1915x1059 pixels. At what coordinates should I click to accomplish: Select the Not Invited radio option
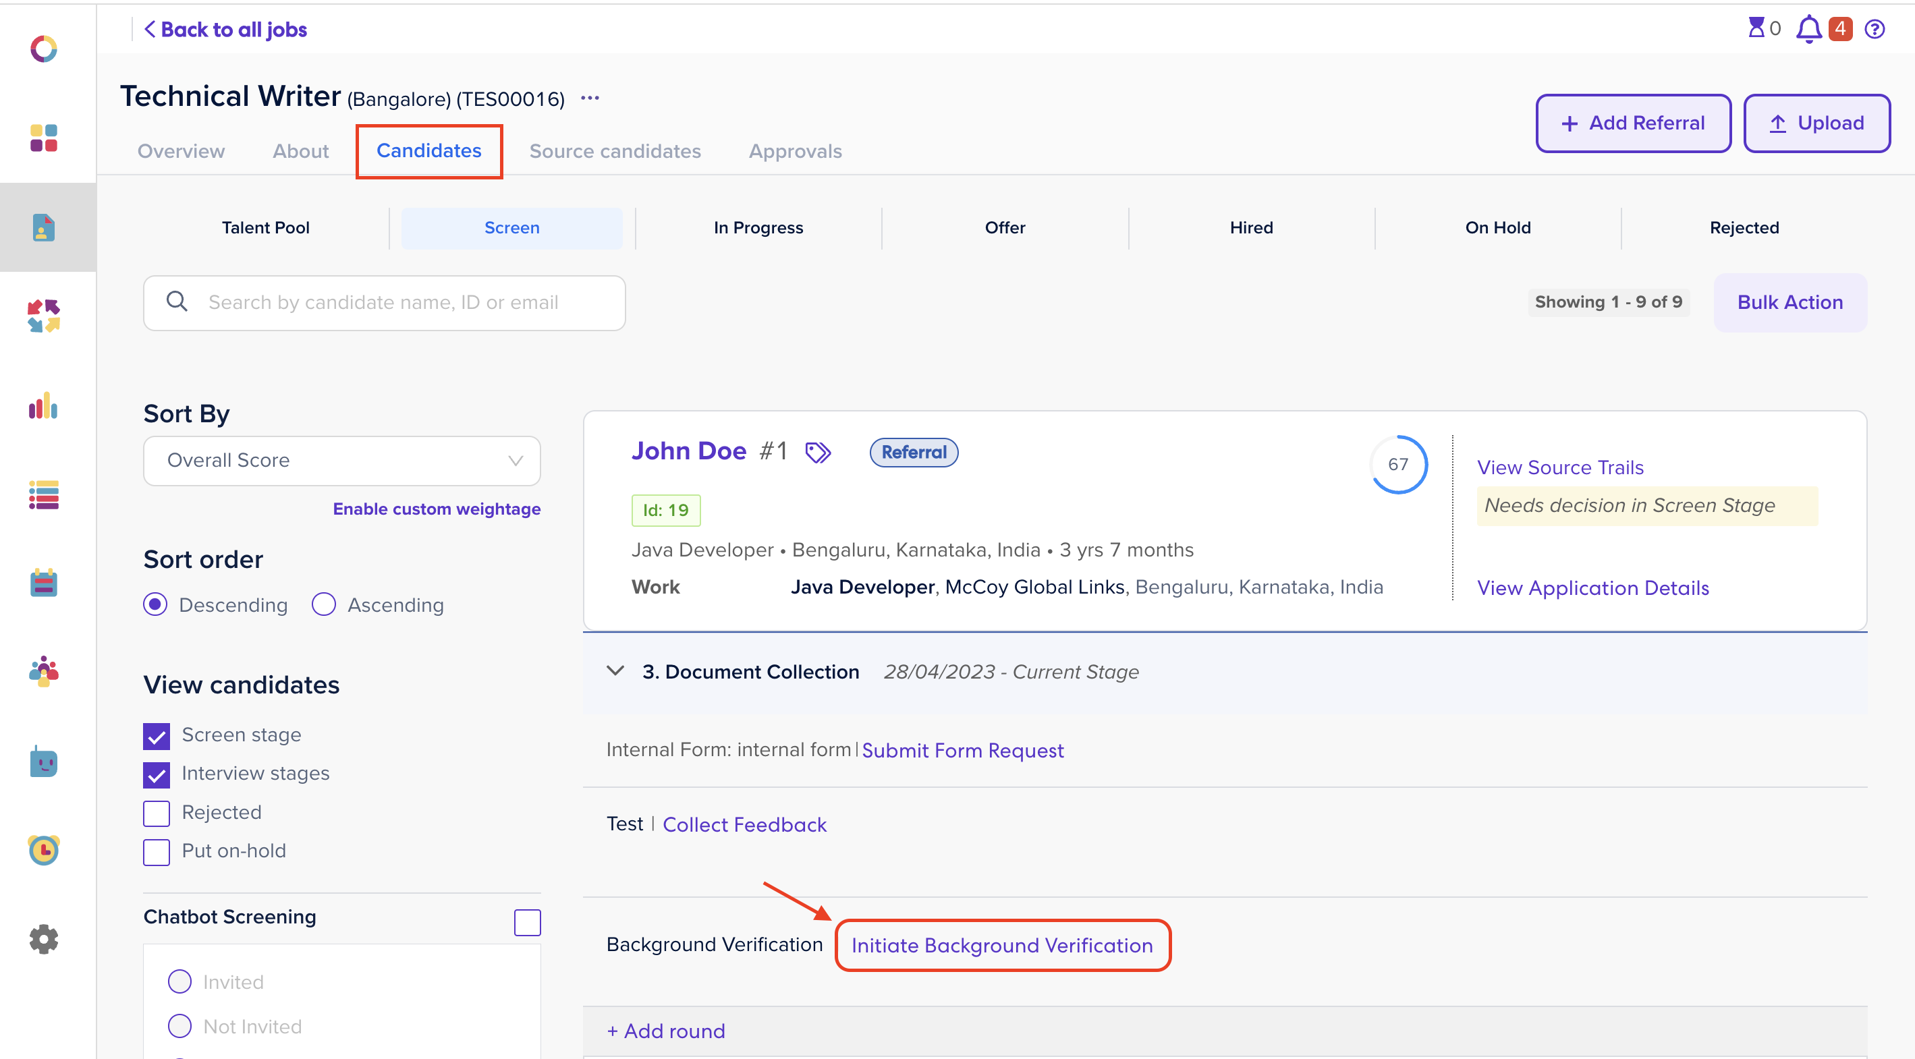pyautogui.click(x=179, y=1027)
